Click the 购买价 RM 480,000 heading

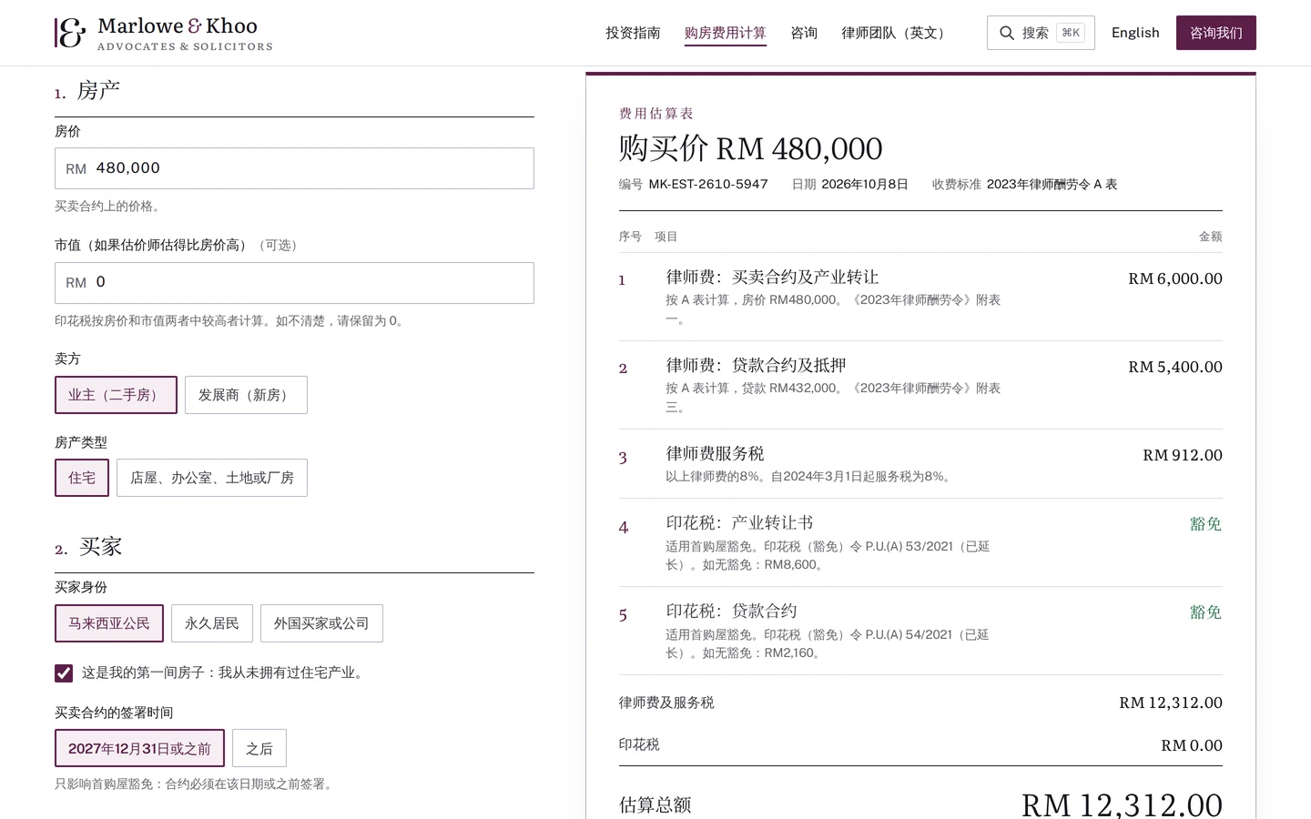751,148
